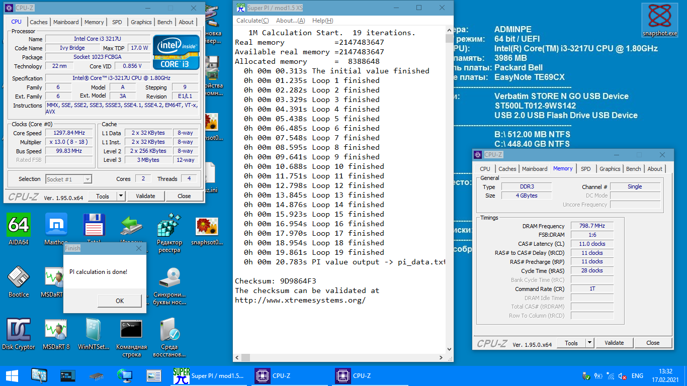The width and height of the screenshot is (687, 386).
Task: Click the ENG language indicator
Action: tap(637, 376)
